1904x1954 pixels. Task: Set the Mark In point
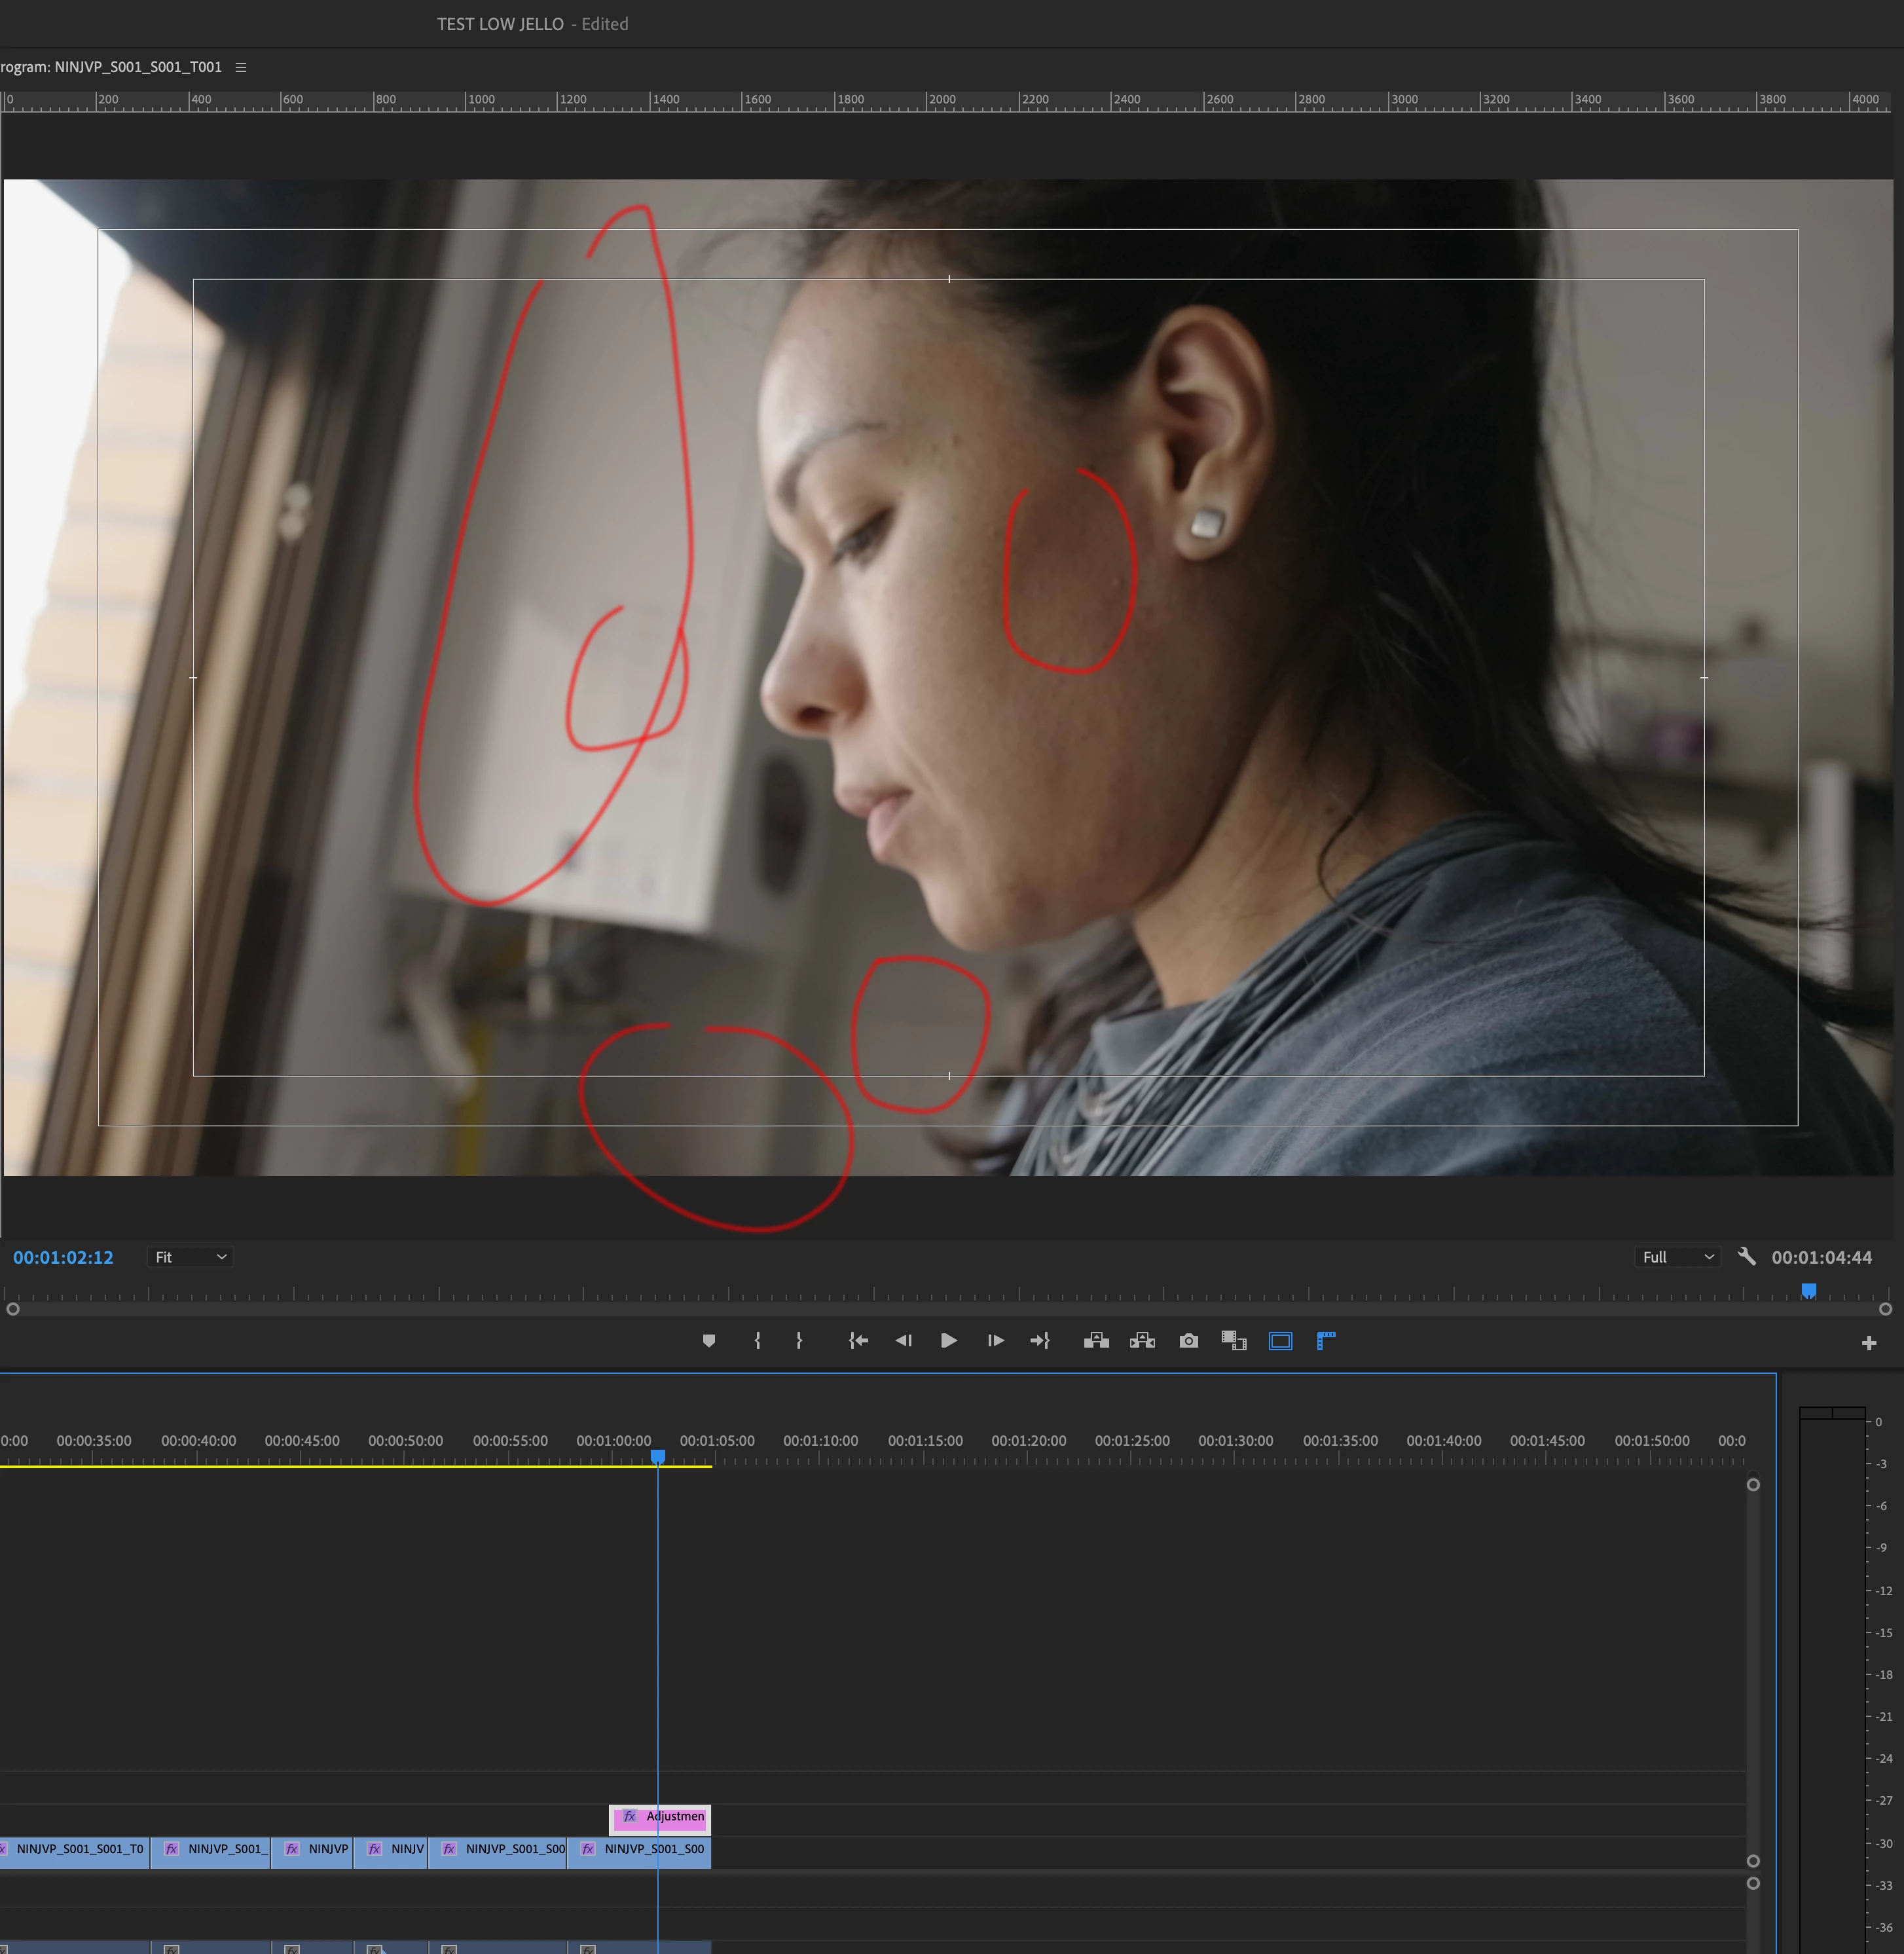point(757,1341)
